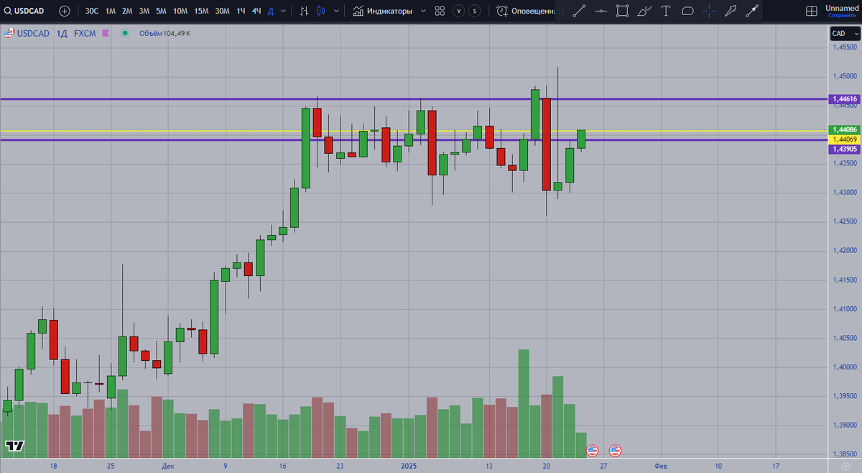
Task: Click the purple flag icon in legend
Action: 105,33
